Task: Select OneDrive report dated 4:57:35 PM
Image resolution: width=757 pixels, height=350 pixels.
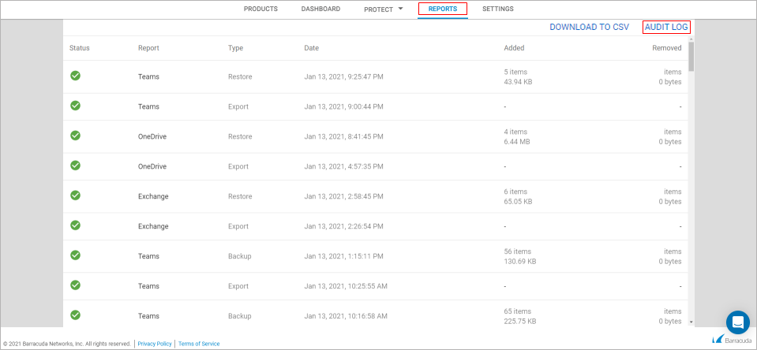Action: (152, 166)
